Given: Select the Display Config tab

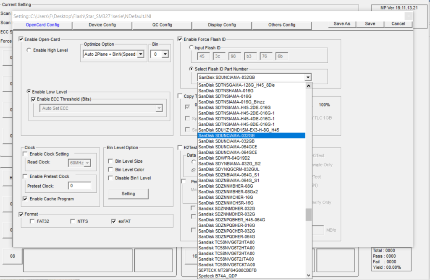Looking at the screenshot, I should click(222, 25).
